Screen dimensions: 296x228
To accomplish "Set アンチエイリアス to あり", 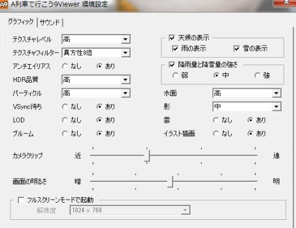I will pos(99,66).
